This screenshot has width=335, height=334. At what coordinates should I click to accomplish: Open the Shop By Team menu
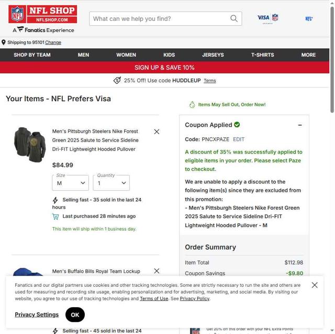pyautogui.click(x=32, y=55)
